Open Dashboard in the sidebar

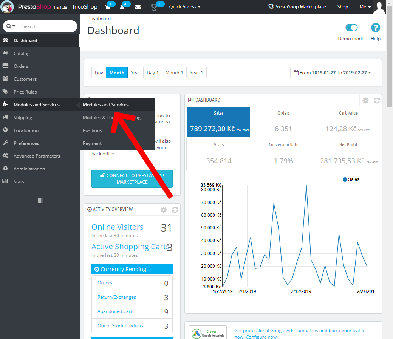(40, 40)
